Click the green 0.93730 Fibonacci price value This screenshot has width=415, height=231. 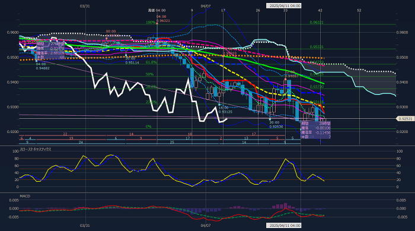click(317, 87)
